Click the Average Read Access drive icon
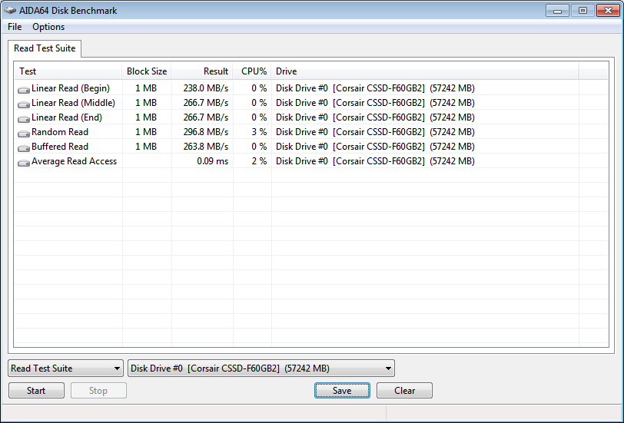Viewport: 624px width, 423px height. tap(24, 162)
